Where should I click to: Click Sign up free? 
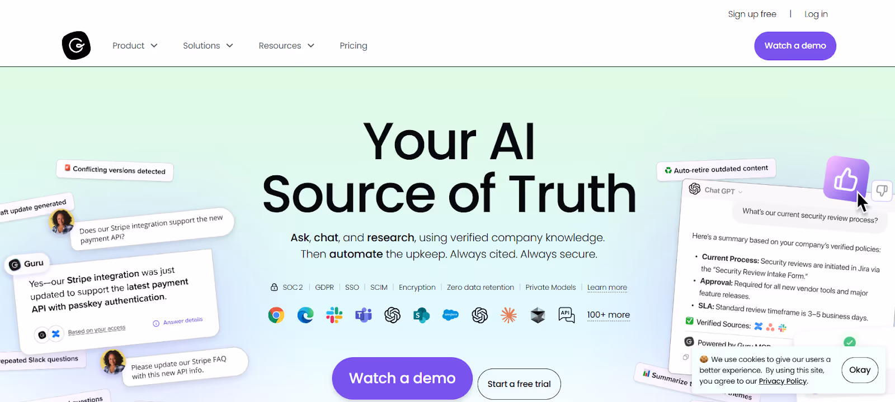pyautogui.click(x=752, y=14)
